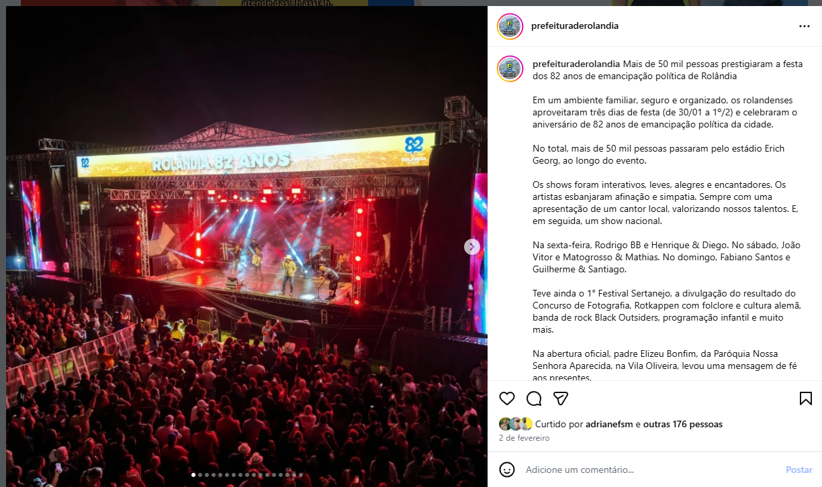Click the concert stage photo
Image resolution: width=822 pixels, height=487 pixels.
tap(246, 247)
